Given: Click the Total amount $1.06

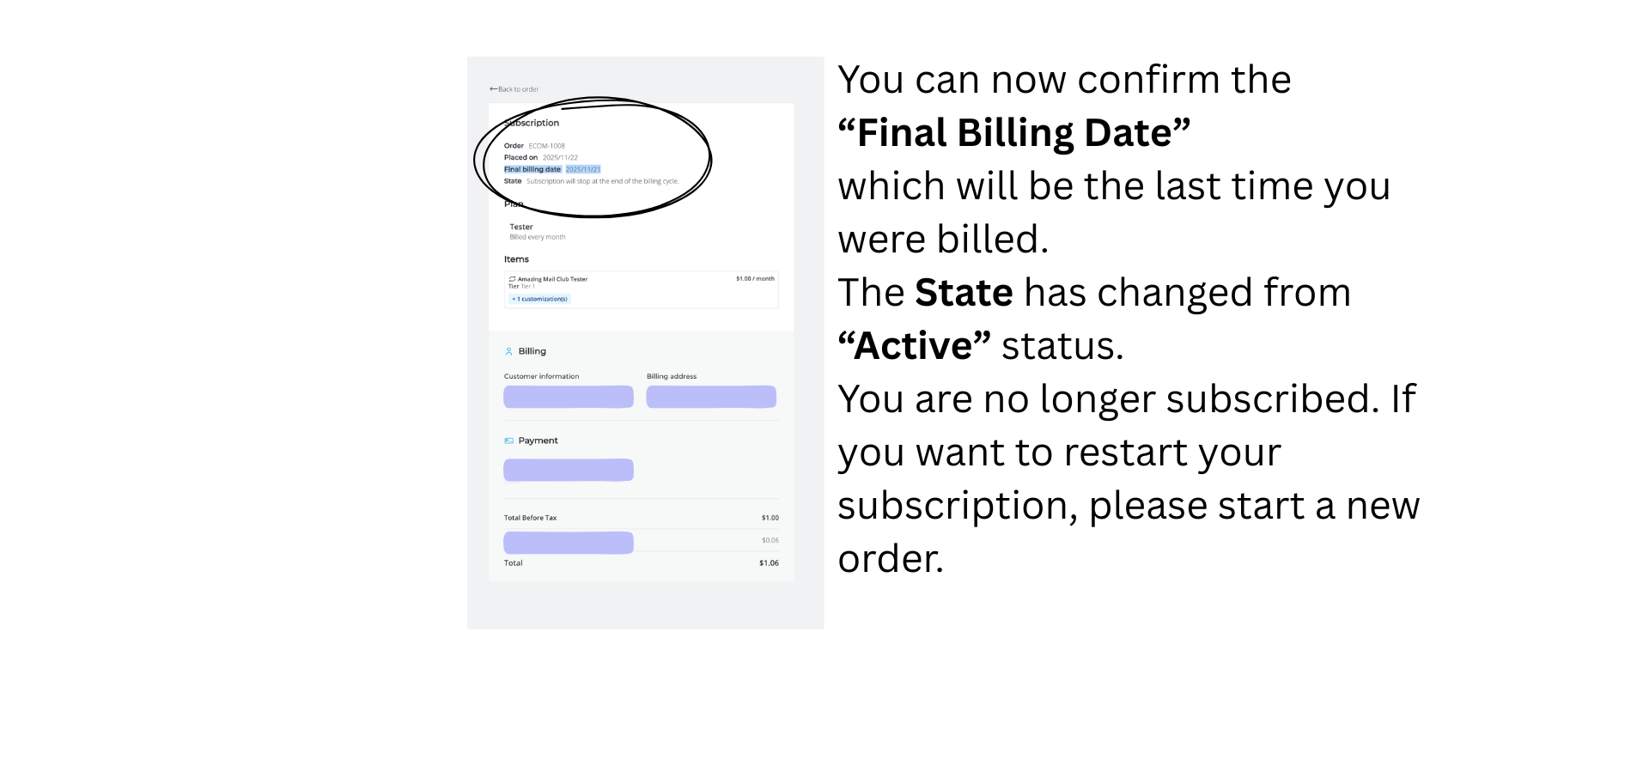Looking at the screenshot, I should click(x=769, y=563).
